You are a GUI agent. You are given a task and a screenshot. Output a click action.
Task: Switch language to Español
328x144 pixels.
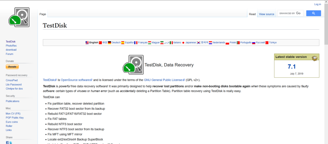pos(129,43)
